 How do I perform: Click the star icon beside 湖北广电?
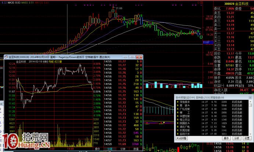click(178, 127)
